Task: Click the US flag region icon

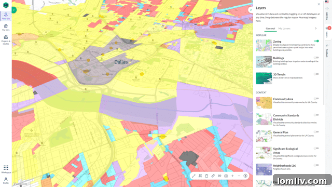Action: 327,2
